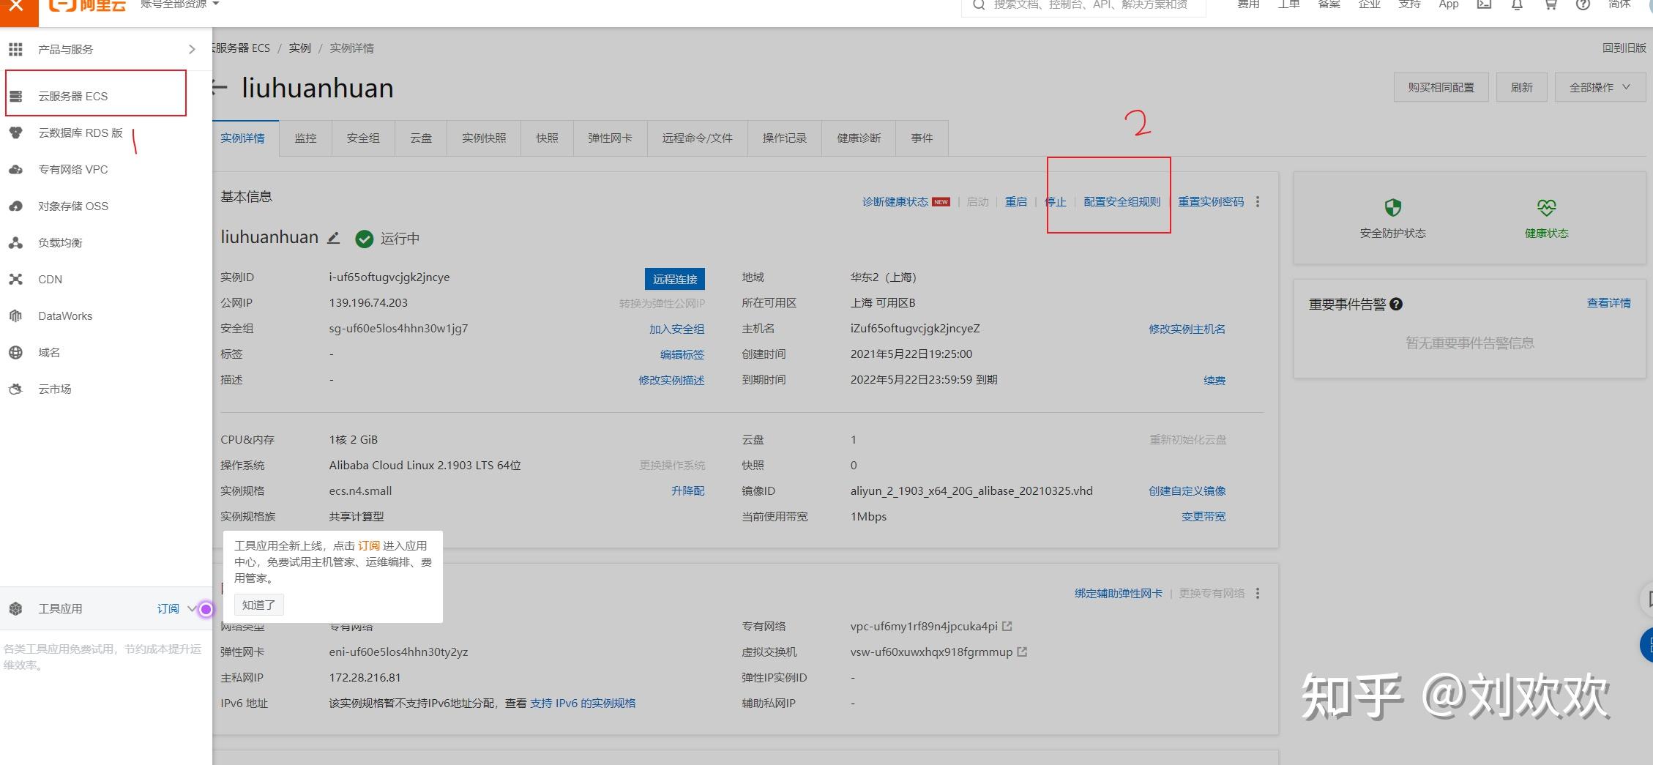The height and width of the screenshot is (765, 1653).
Task: Click the 修改实例描述 link
Action: (671, 380)
